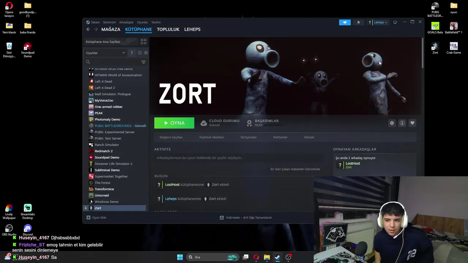The image size is (468, 263).
Task: Open the Yardım menu
Action: point(156,22)
